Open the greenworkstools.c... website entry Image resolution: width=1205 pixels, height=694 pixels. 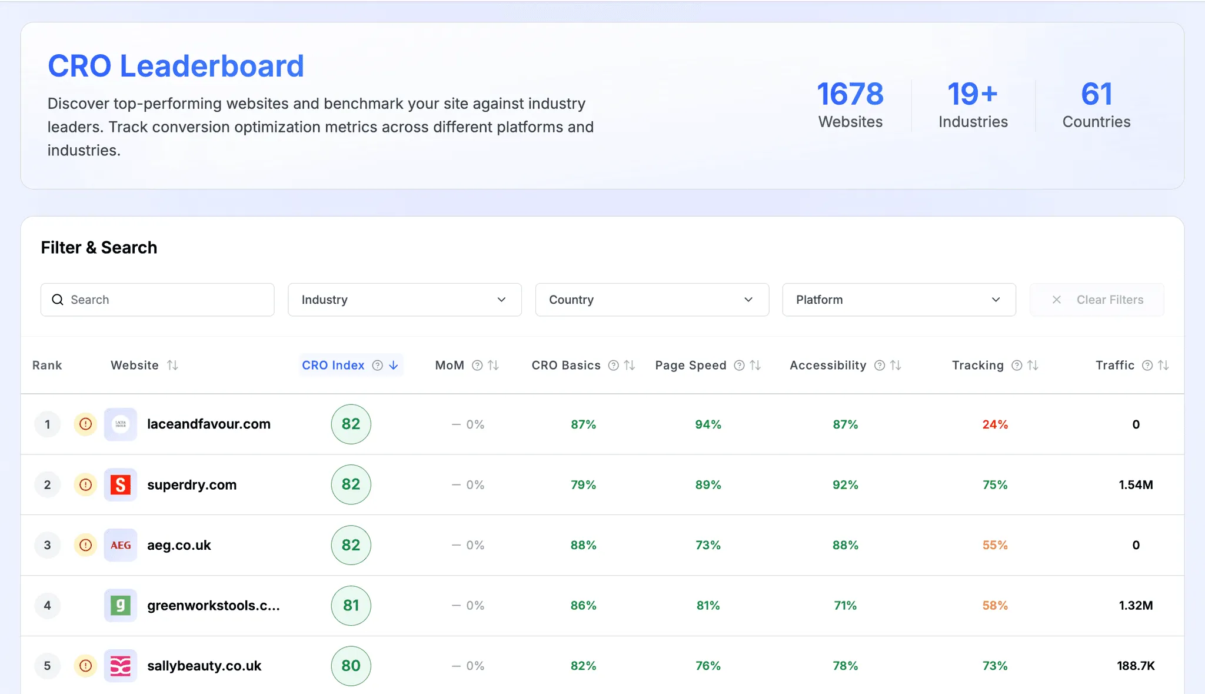pyautogui.click(x=214, y=605)
